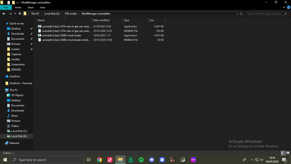Viewport: 291px width, 164px height.
Task: Refresh the current folder
Action: (241, 14)
